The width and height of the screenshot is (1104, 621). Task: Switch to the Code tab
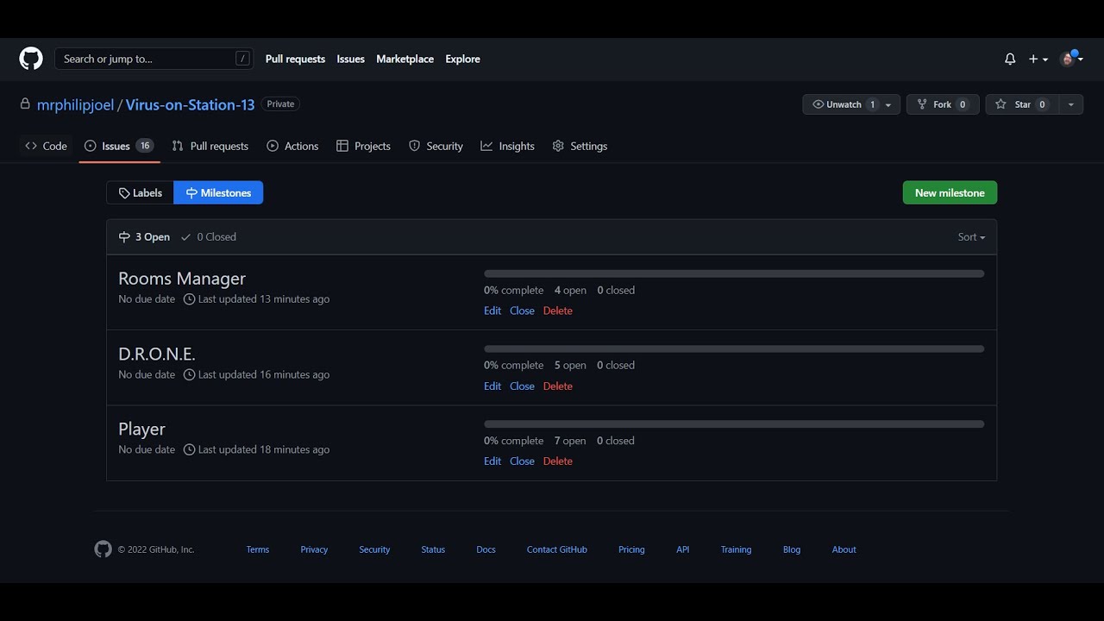coord(46,146)
